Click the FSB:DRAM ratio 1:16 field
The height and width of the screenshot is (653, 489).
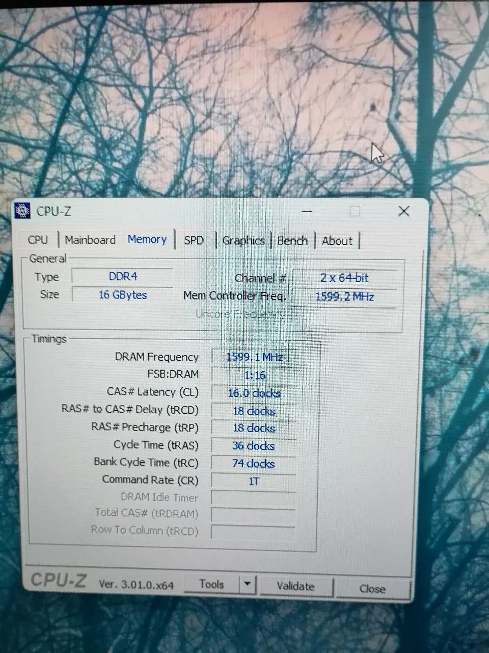[x=254, y=375]
